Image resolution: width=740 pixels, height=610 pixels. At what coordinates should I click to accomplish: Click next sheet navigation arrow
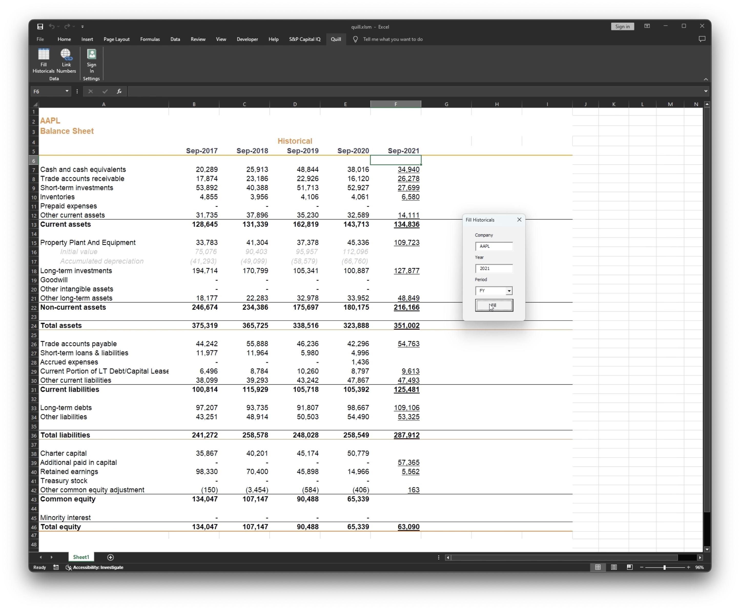click(51, 557)
